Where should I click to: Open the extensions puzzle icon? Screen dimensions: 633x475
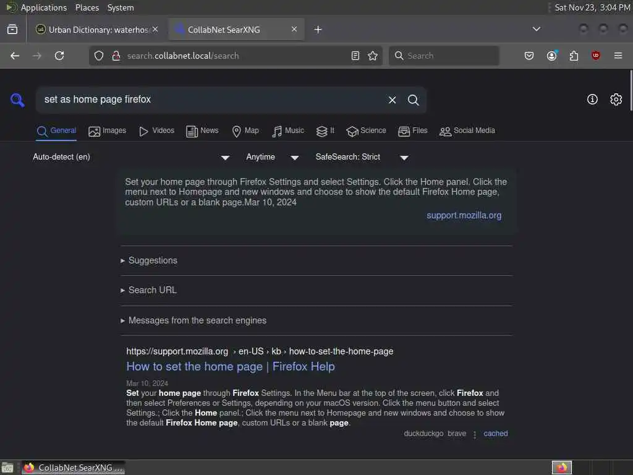coord(574,56)
